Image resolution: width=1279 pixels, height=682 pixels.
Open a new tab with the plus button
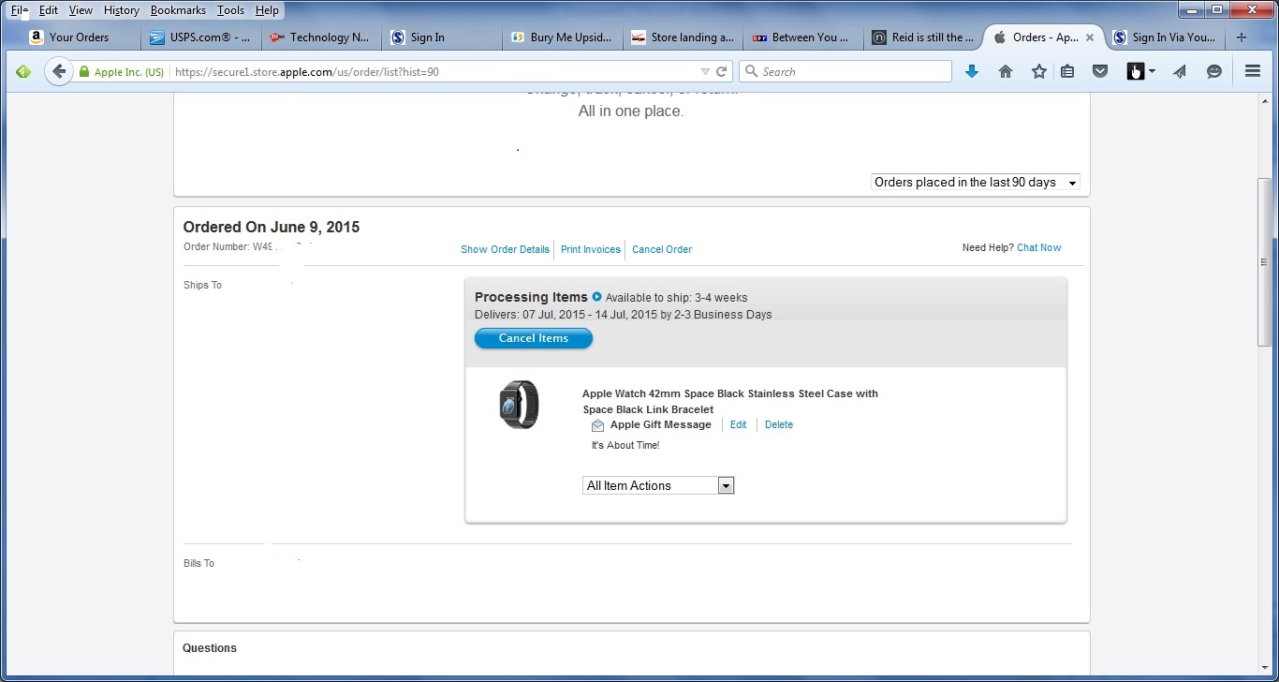1242,37
